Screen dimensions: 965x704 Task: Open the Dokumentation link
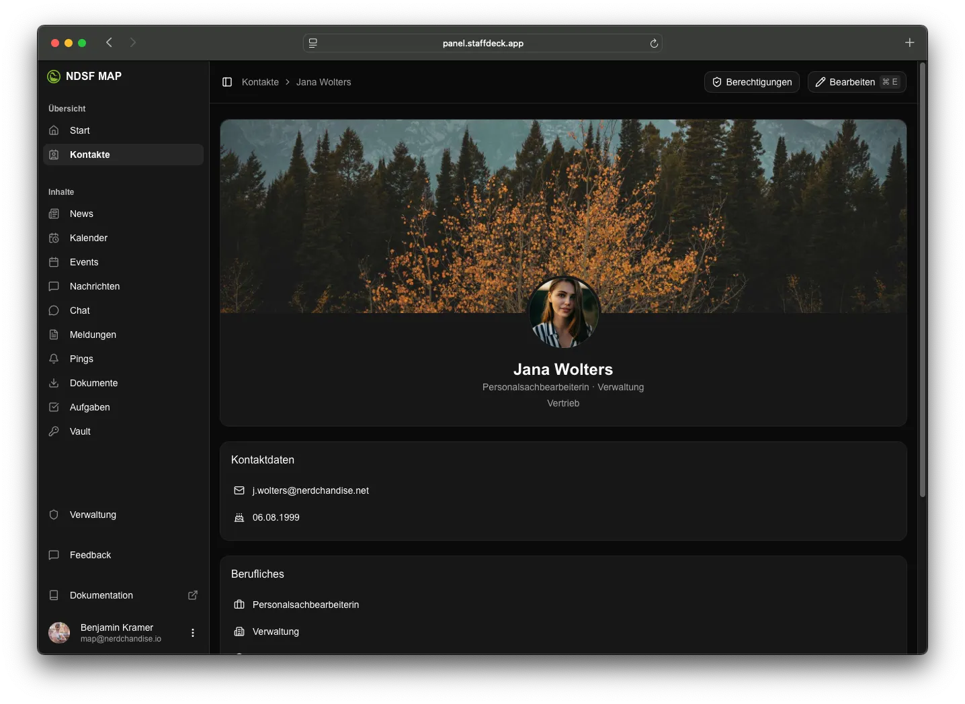click(x=124, y=595)
